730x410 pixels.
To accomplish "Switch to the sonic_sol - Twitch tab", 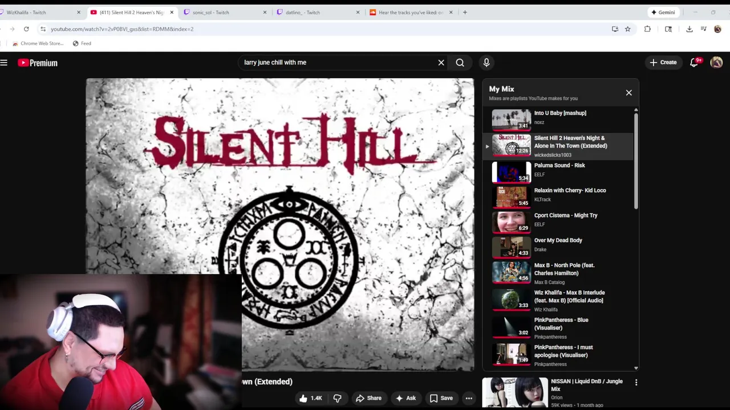I will tap(225, 12).
